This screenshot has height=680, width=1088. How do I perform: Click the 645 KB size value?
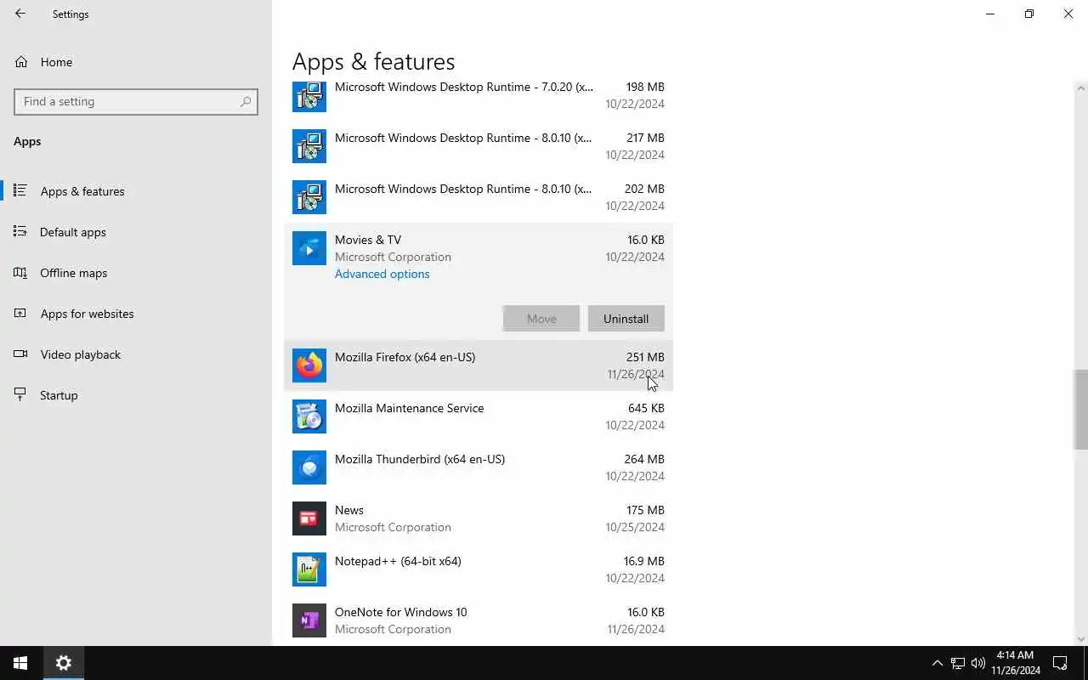click(x=646, y=408)
